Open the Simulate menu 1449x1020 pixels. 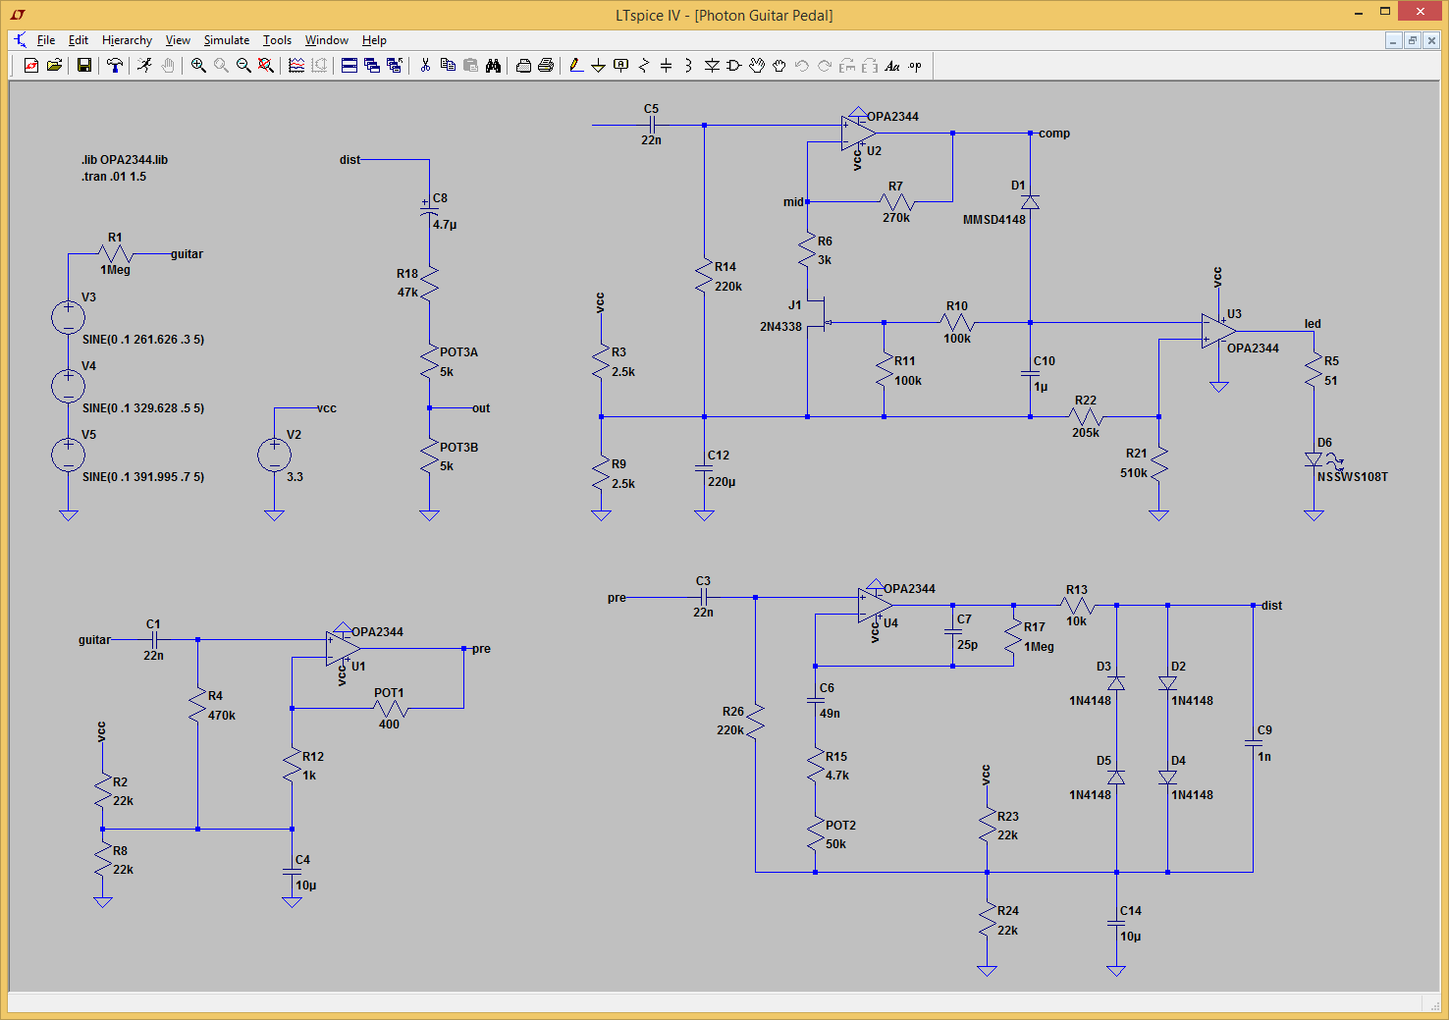(227, 40)
